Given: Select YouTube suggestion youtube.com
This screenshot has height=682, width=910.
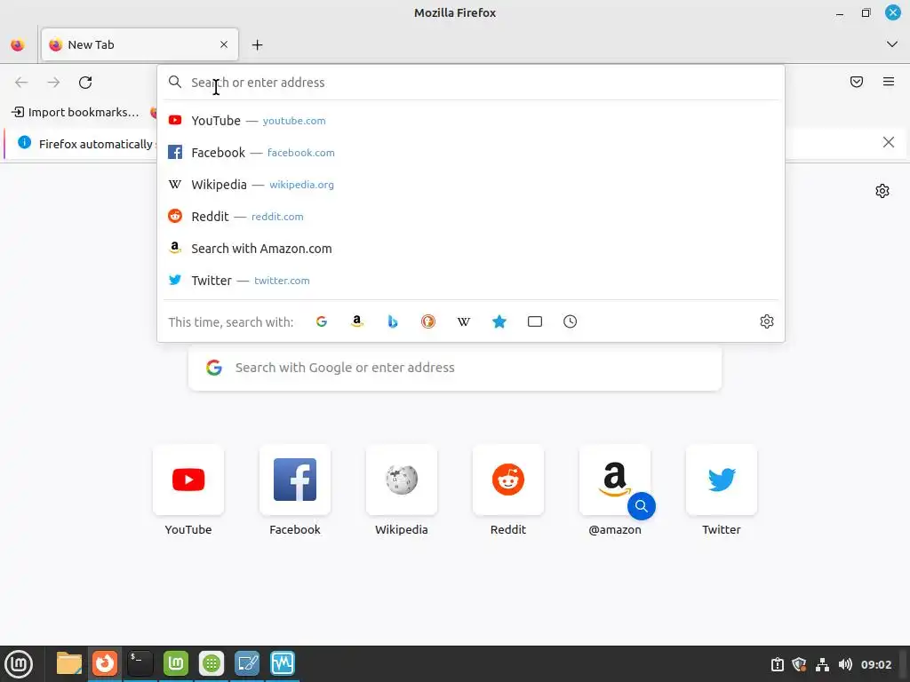Looking at the screenshot, I should [x=471, y=121].
